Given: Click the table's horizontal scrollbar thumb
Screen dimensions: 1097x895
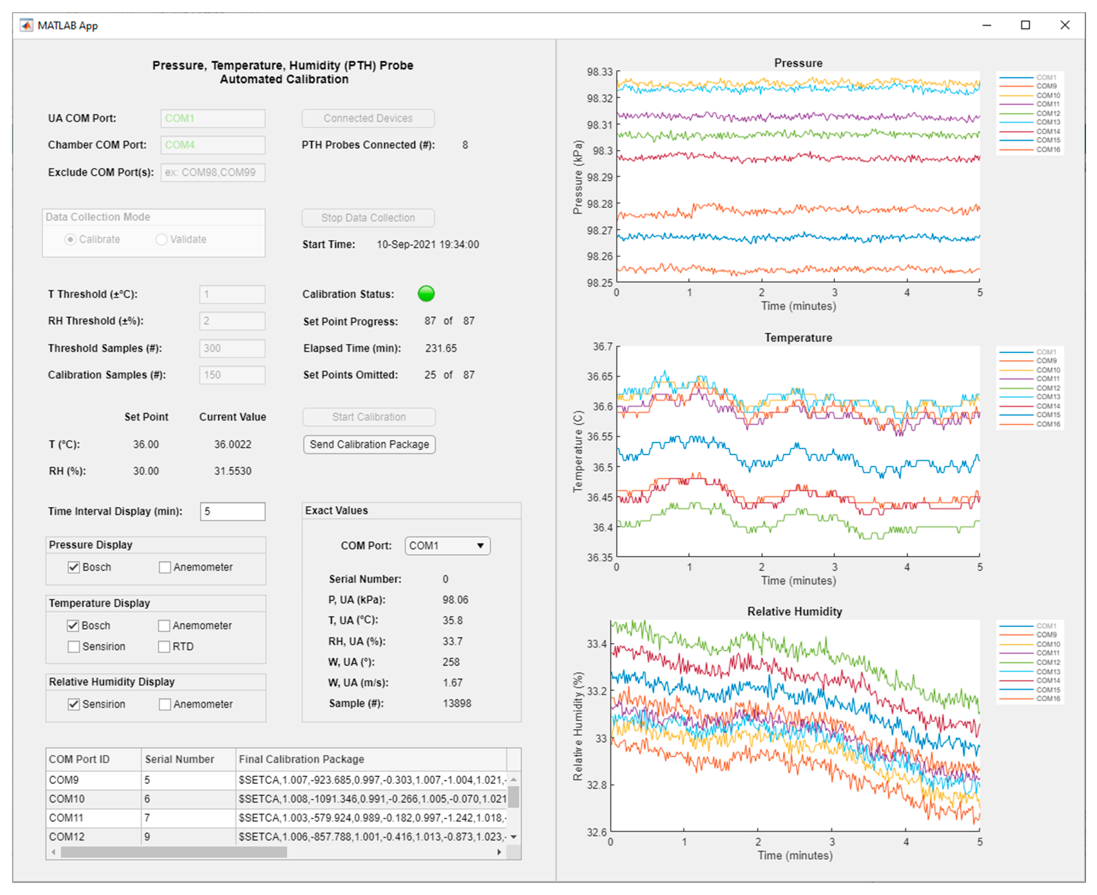Looking at the screenshot, I should pos(173,852).
